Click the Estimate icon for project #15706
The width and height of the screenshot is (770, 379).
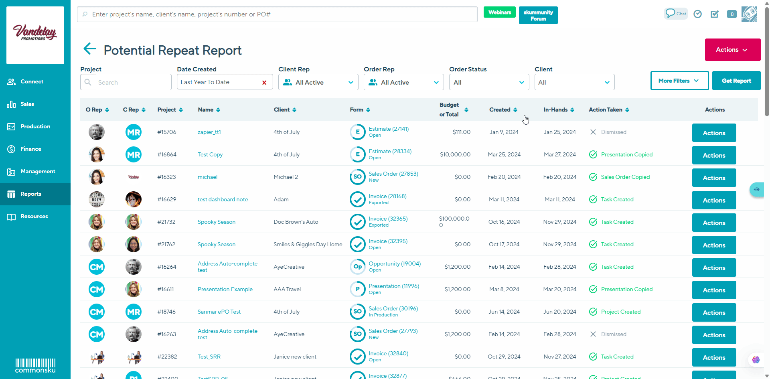click(357, 132)
